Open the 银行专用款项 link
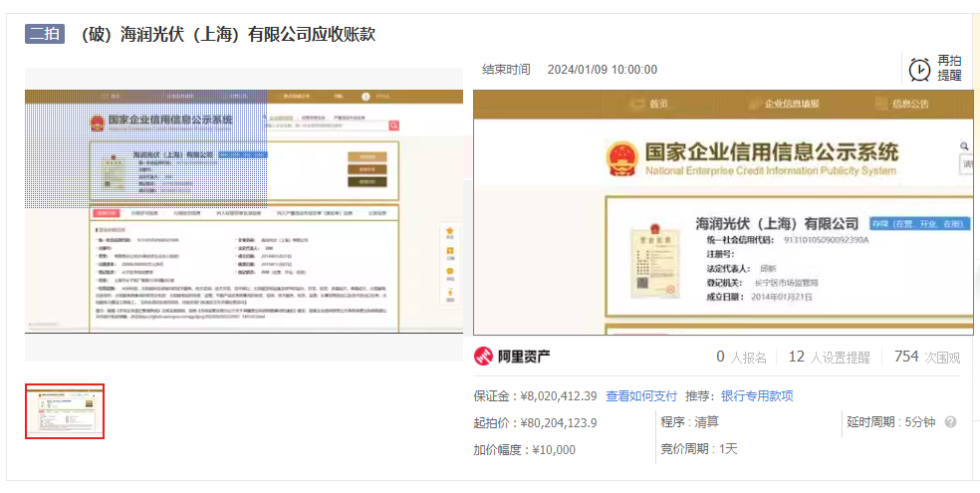 click(x=757, y=395)
